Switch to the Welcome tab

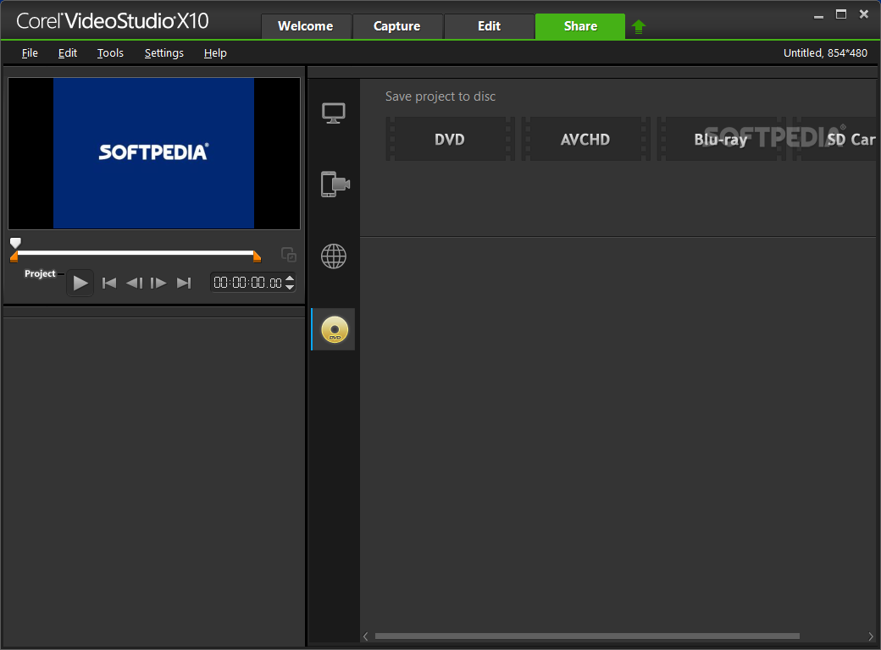(x=306, y=26)
